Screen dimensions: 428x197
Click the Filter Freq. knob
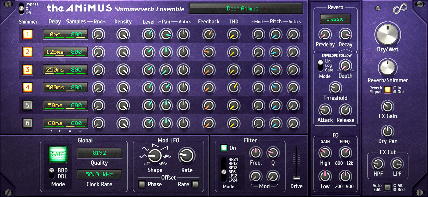256,153
